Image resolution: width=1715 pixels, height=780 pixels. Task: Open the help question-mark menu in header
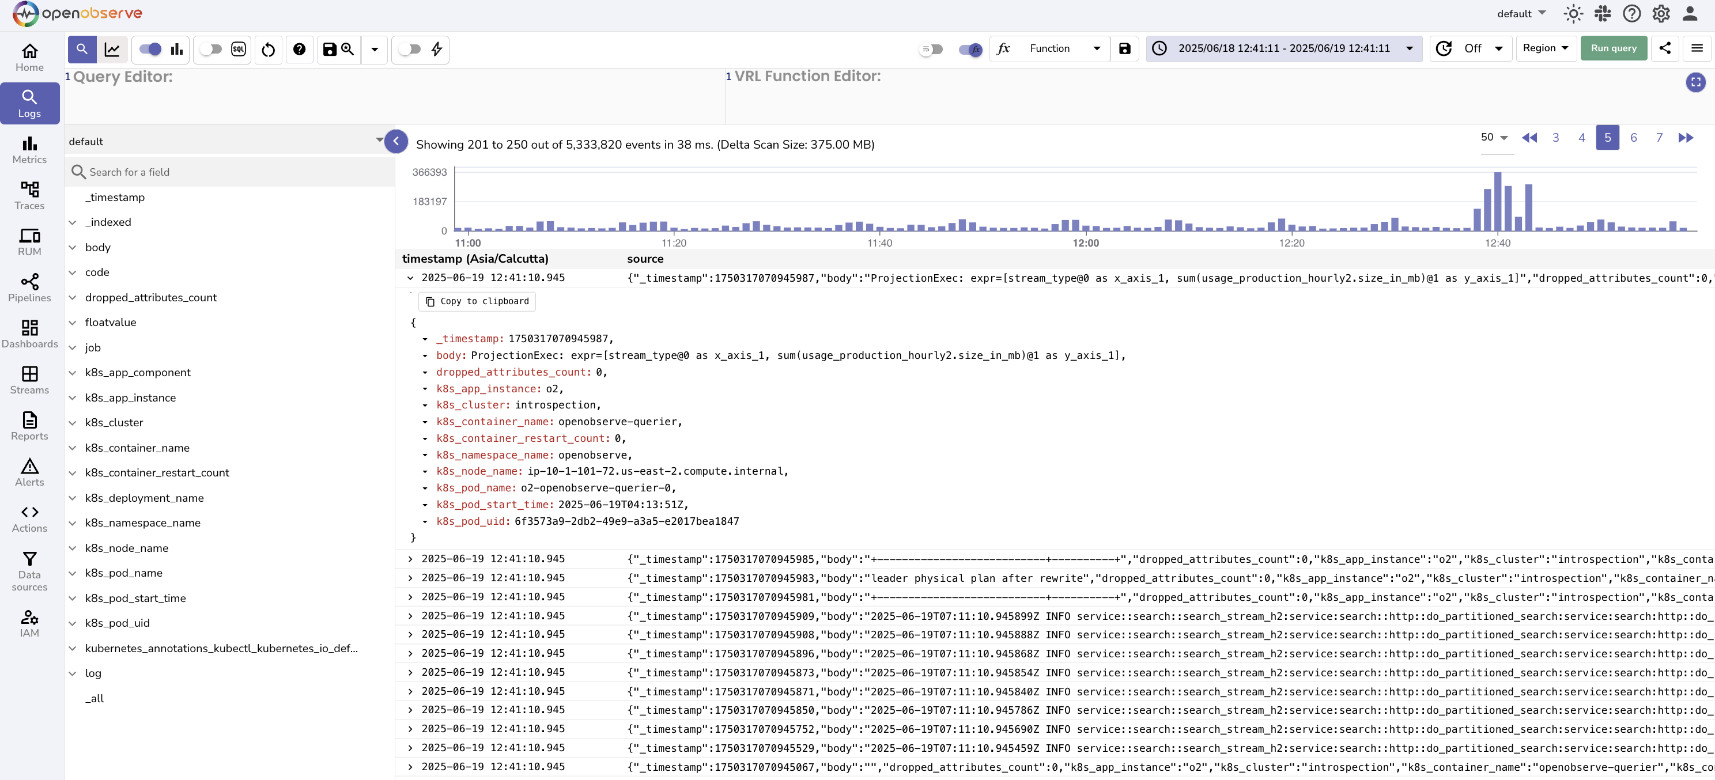click(1631, 13)
